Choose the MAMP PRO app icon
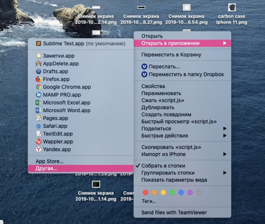265x224 pixels. point(38,95)
